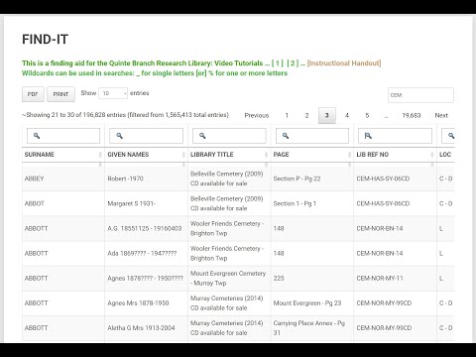Sort by the SURNAME column arrows

point(100,155)
